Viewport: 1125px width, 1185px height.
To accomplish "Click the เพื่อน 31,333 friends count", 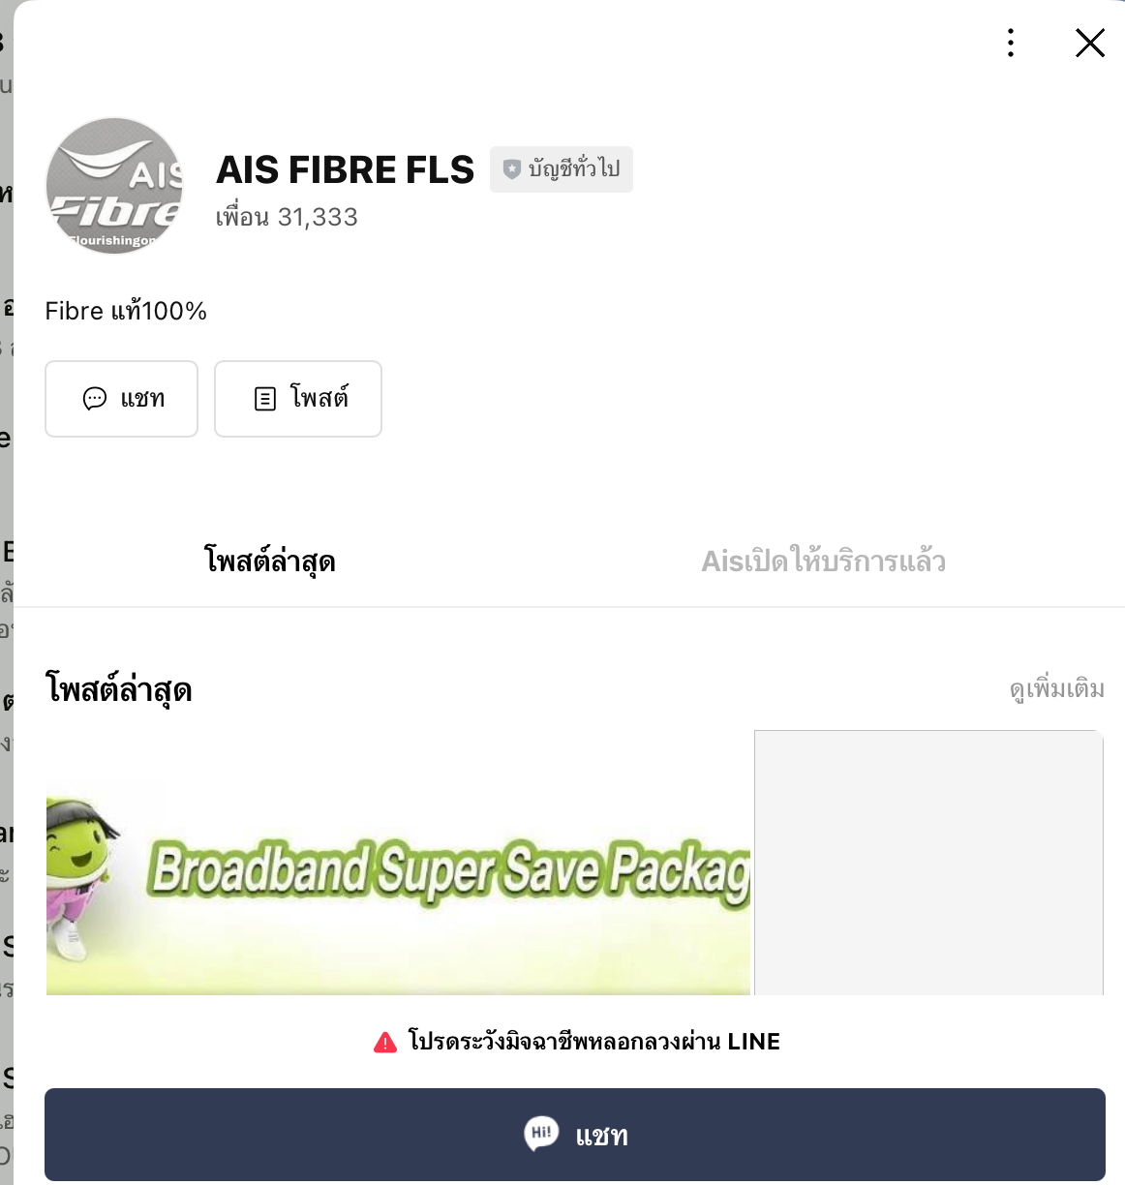I will coord(287,217).
